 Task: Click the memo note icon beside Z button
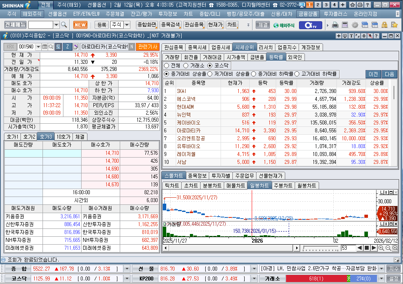pos(76,47)
